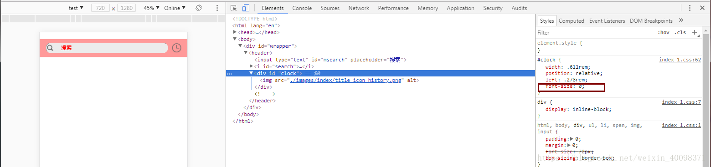
Task: Close the DevTools panel
Action: tap(702, 8)
